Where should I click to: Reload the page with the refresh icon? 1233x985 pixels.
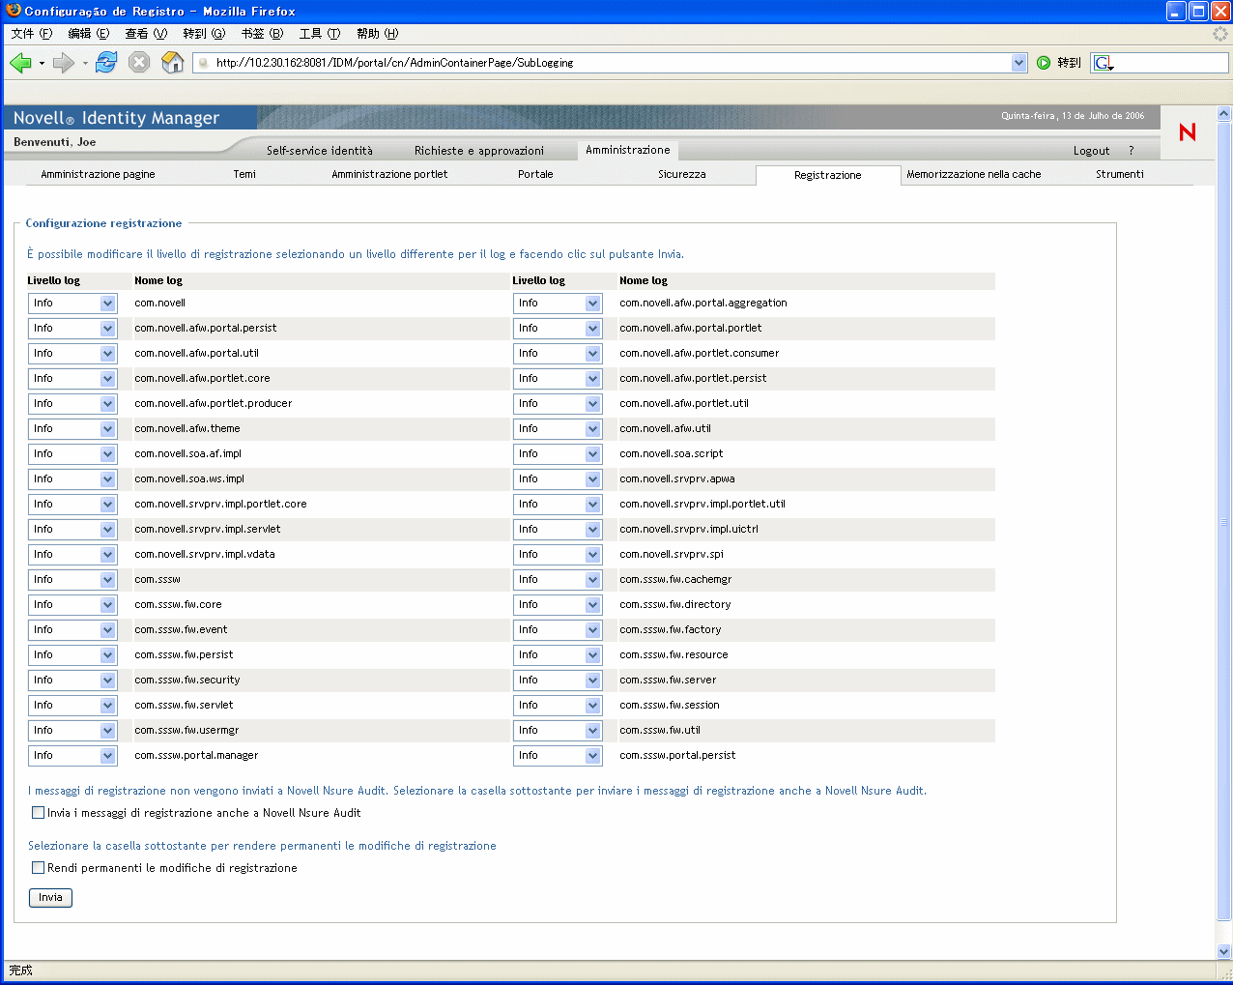click(x=106, y=63)
